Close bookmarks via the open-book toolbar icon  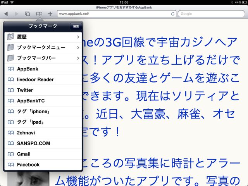39,14
